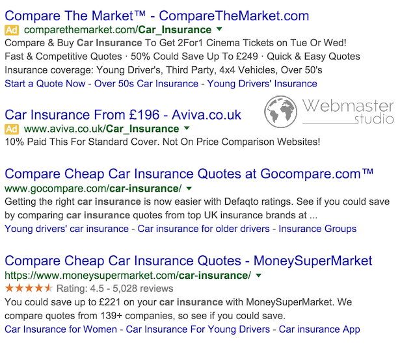Expand dropdown arrow after gocompare.com URL

(189, 188)
